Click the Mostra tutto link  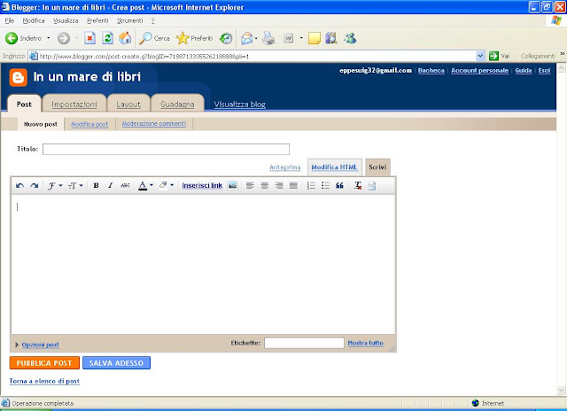366,343
